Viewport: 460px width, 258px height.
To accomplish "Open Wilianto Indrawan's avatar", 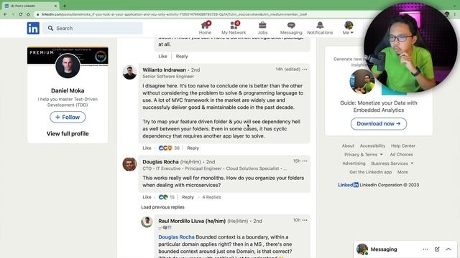I will (x=129, y=72).
